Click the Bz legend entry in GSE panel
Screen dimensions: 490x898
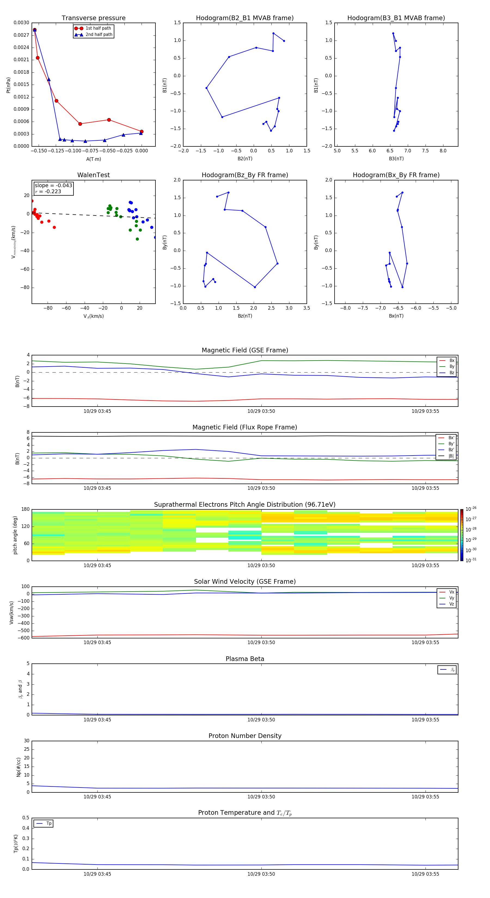447,373
